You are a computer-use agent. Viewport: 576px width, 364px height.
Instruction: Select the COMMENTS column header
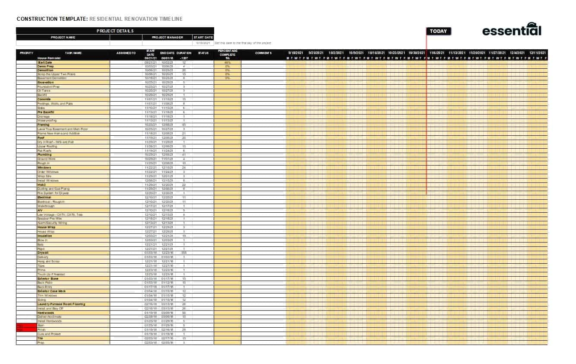263,53
